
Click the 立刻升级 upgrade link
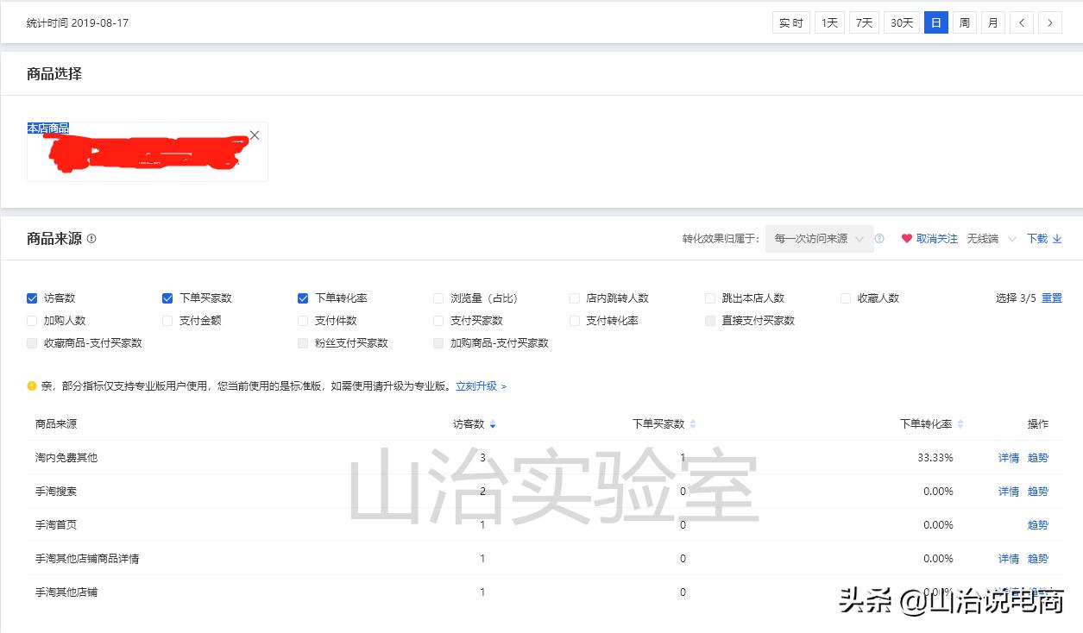tap(477, 385)
